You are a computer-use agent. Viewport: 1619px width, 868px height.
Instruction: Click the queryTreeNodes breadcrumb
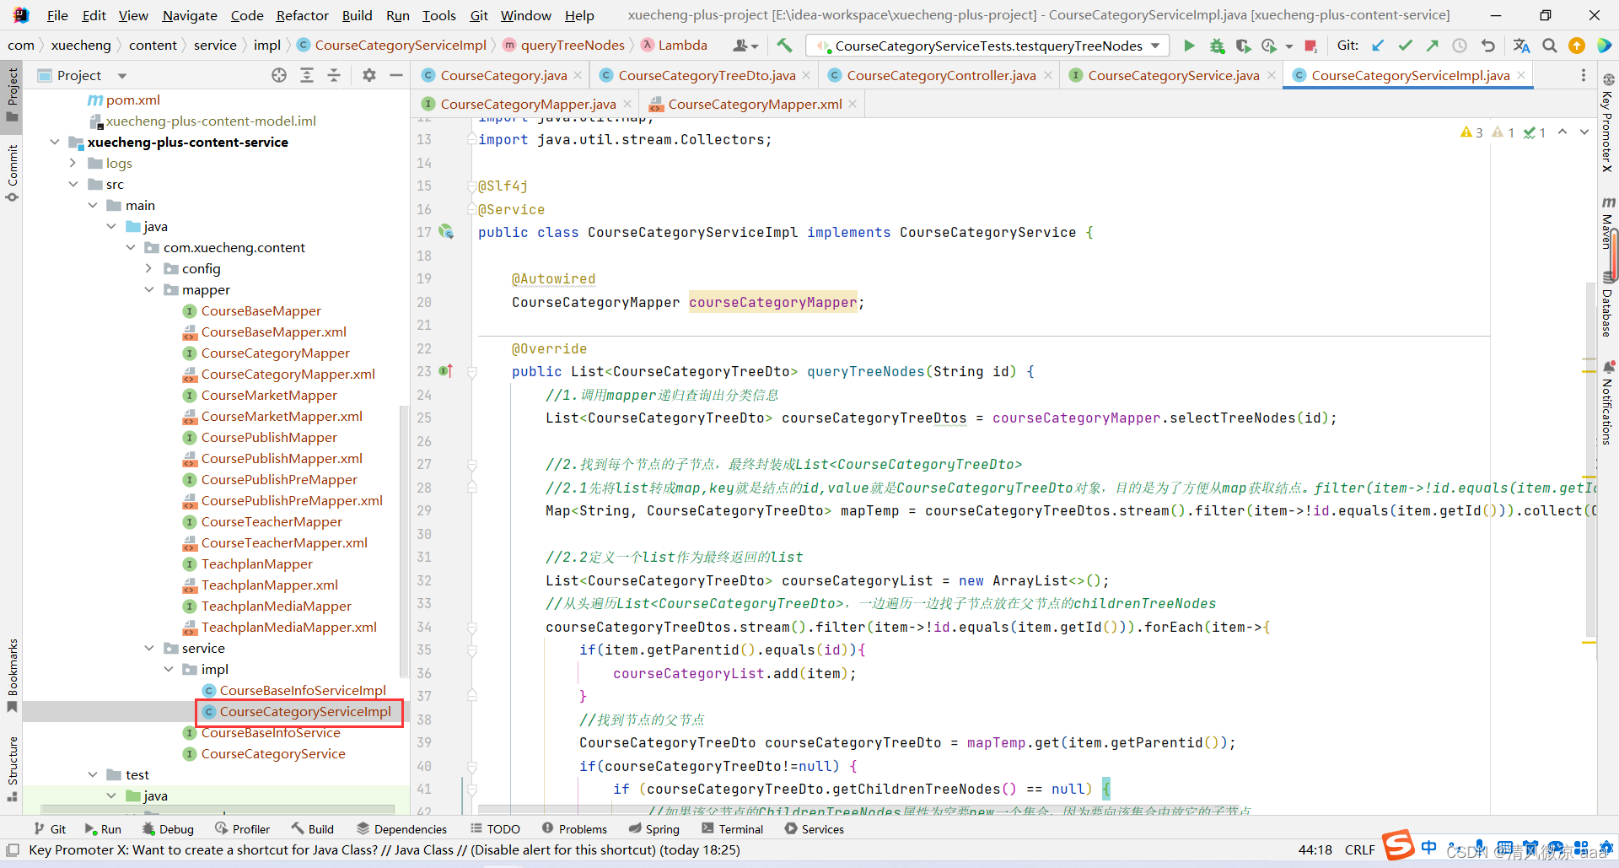coord(573,46)
